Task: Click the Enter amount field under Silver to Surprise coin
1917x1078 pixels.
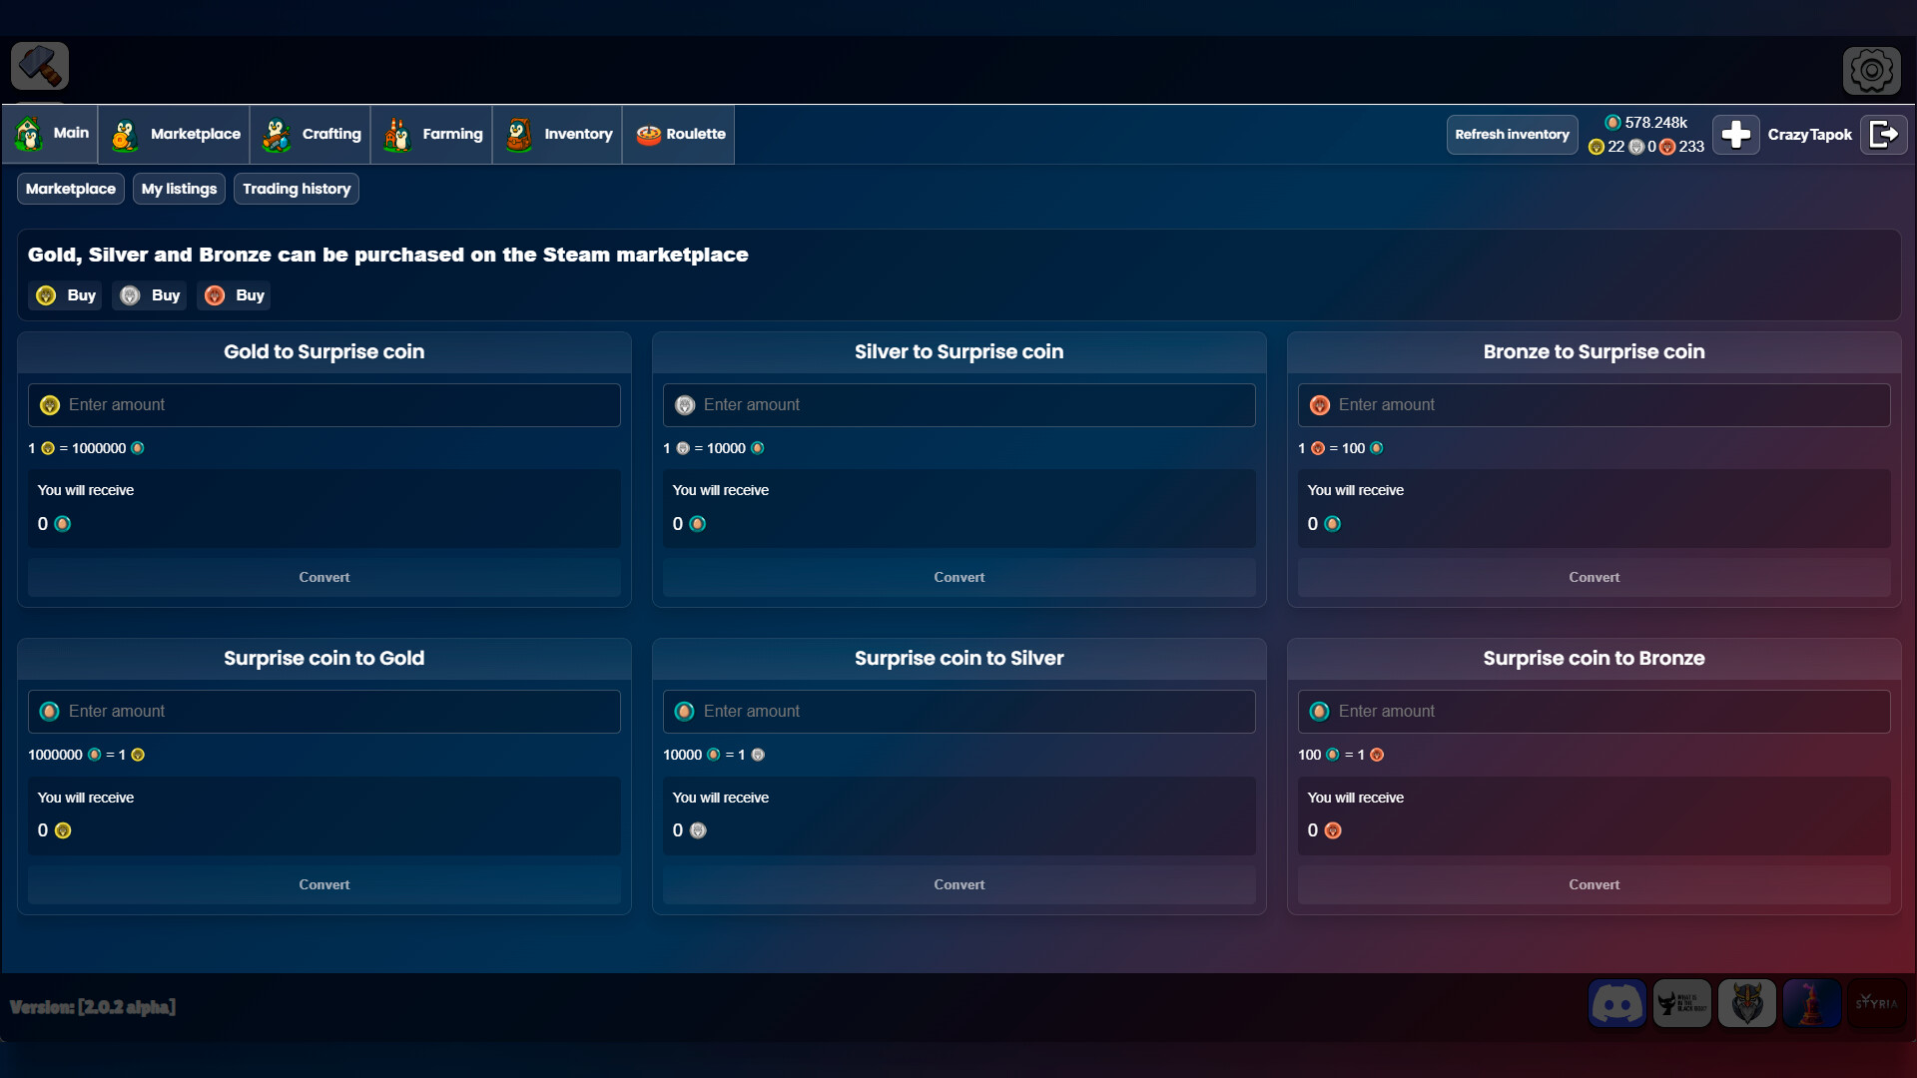Action: click(958, 404)
